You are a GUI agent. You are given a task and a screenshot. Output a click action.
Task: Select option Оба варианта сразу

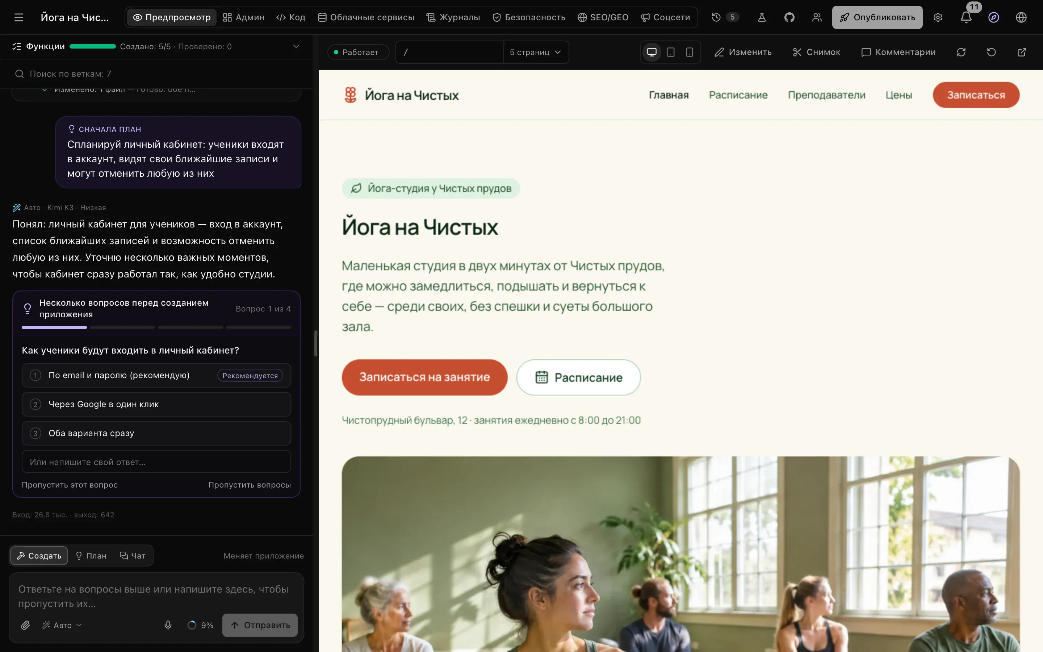coord(156,433)
